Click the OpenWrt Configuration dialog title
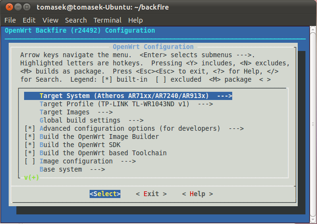The width and height of the screenshot is (317, 224). (153, 47)
